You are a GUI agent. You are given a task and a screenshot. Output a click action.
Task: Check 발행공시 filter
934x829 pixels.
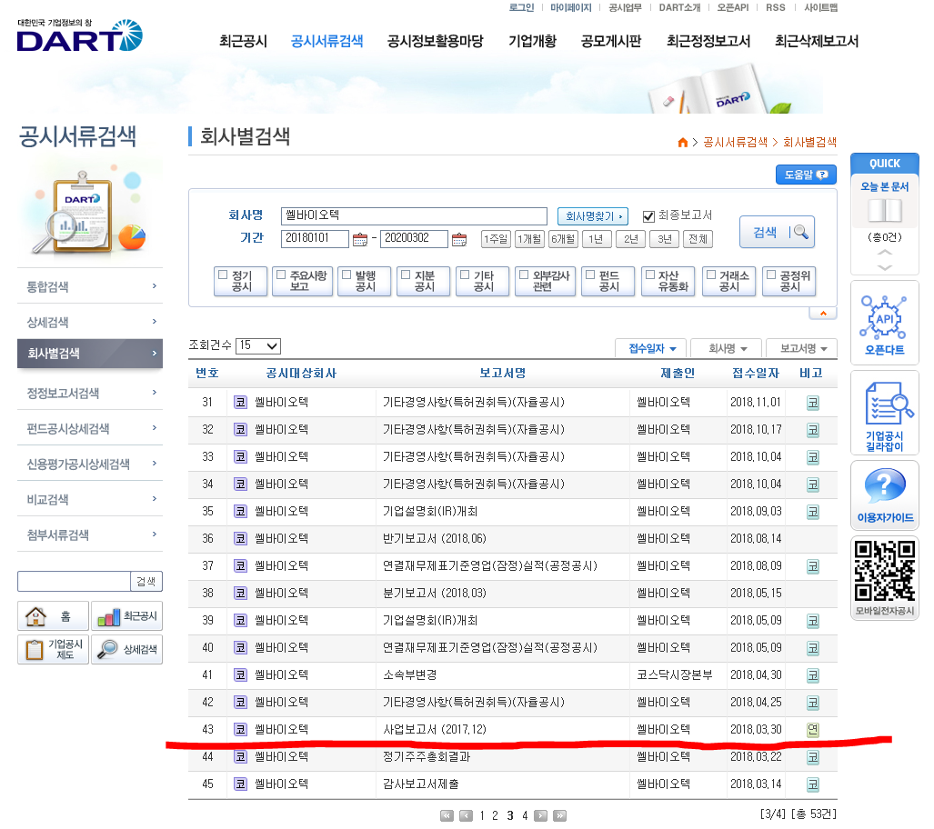tap(346, 275)
